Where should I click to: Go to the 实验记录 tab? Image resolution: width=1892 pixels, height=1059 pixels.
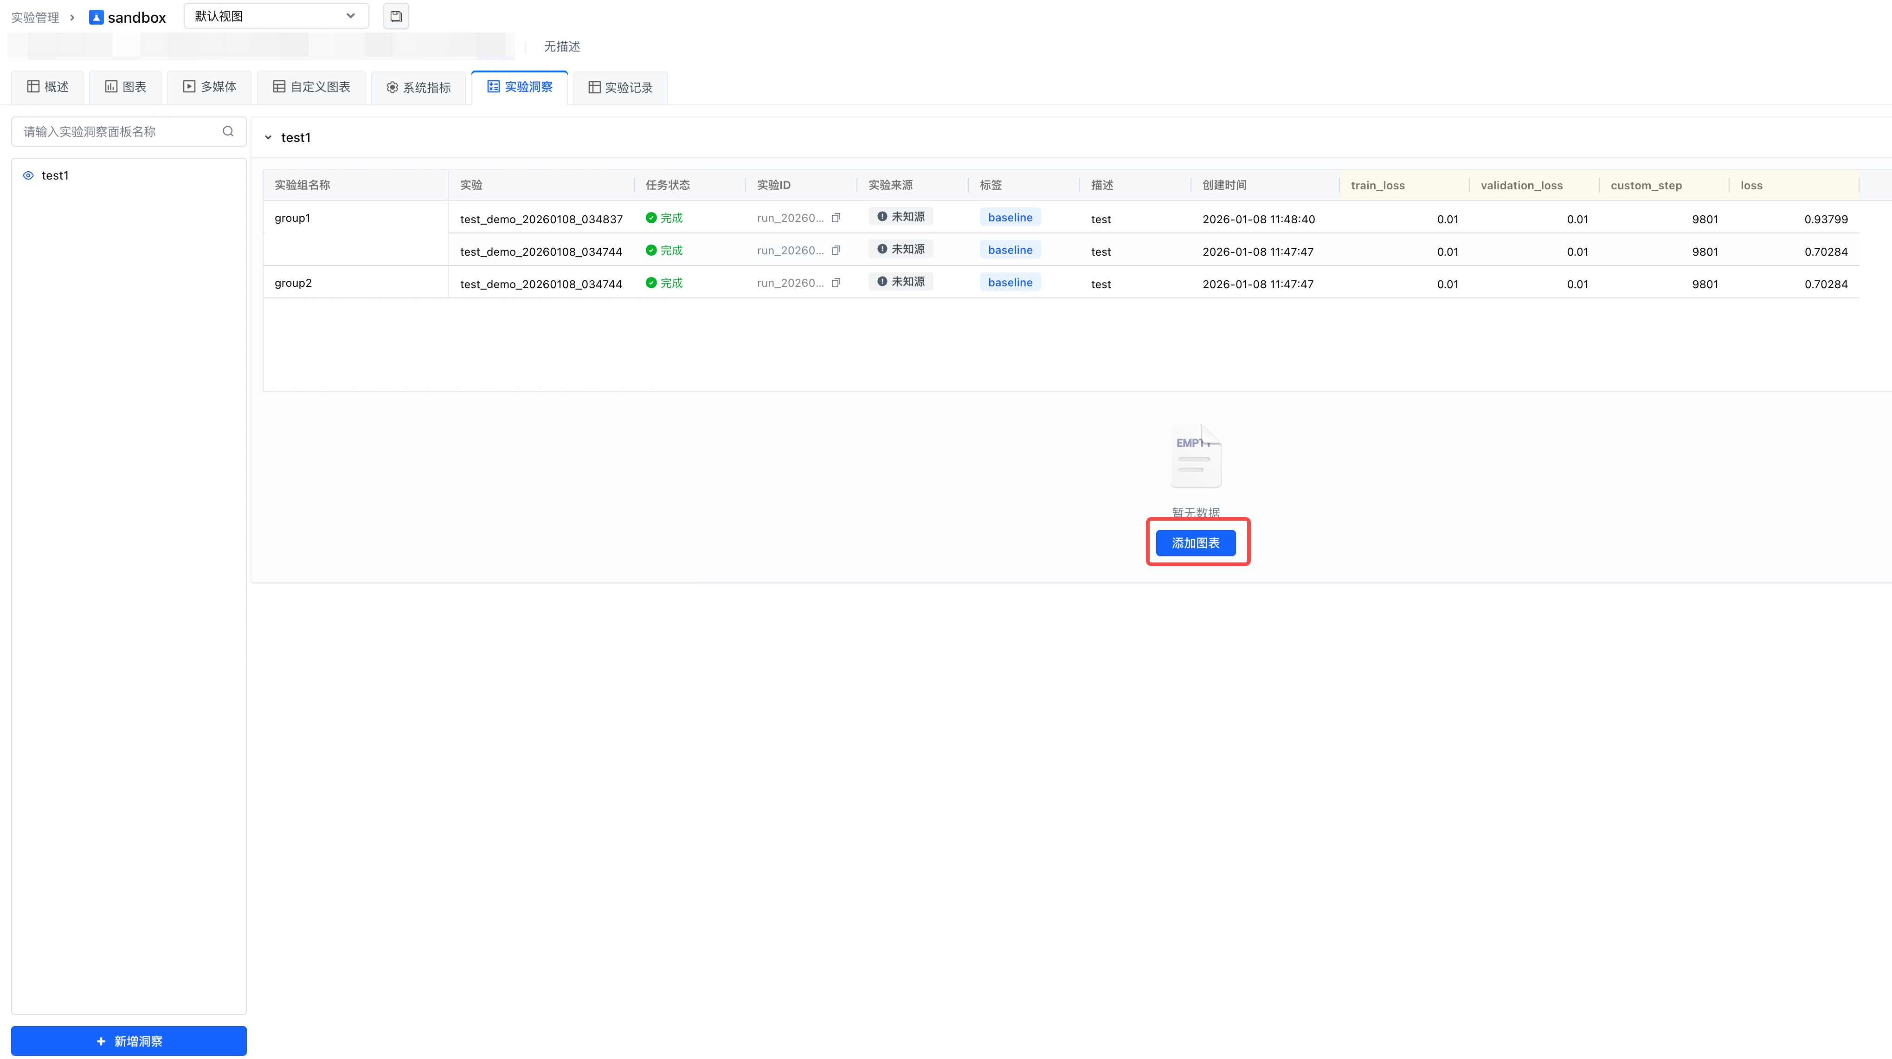(621, 87)
